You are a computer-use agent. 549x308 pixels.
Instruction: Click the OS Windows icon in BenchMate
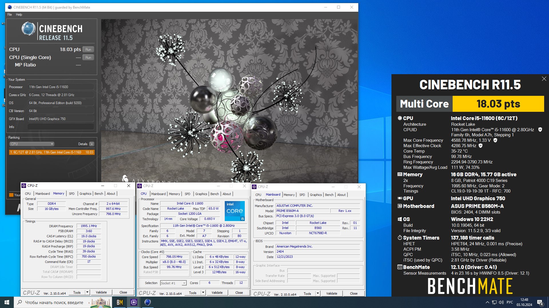click(400, 219)
